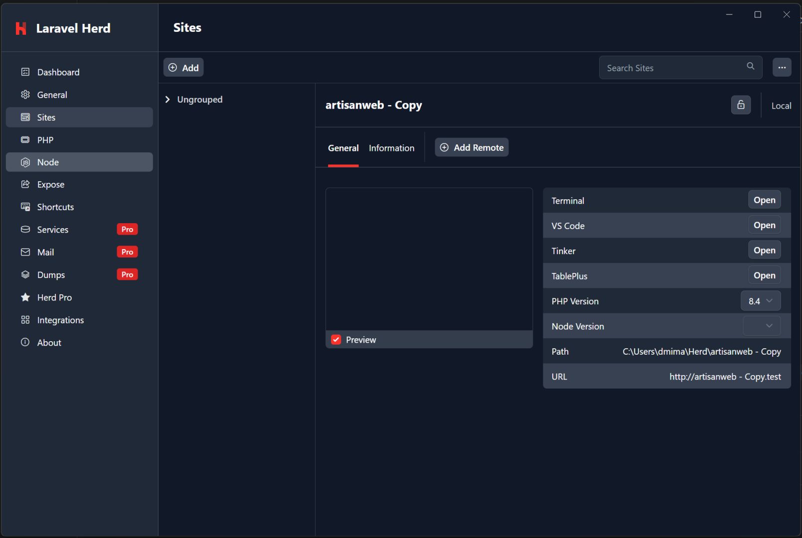
Task: Open the site in VS Code
Action: tap(765, 225)
